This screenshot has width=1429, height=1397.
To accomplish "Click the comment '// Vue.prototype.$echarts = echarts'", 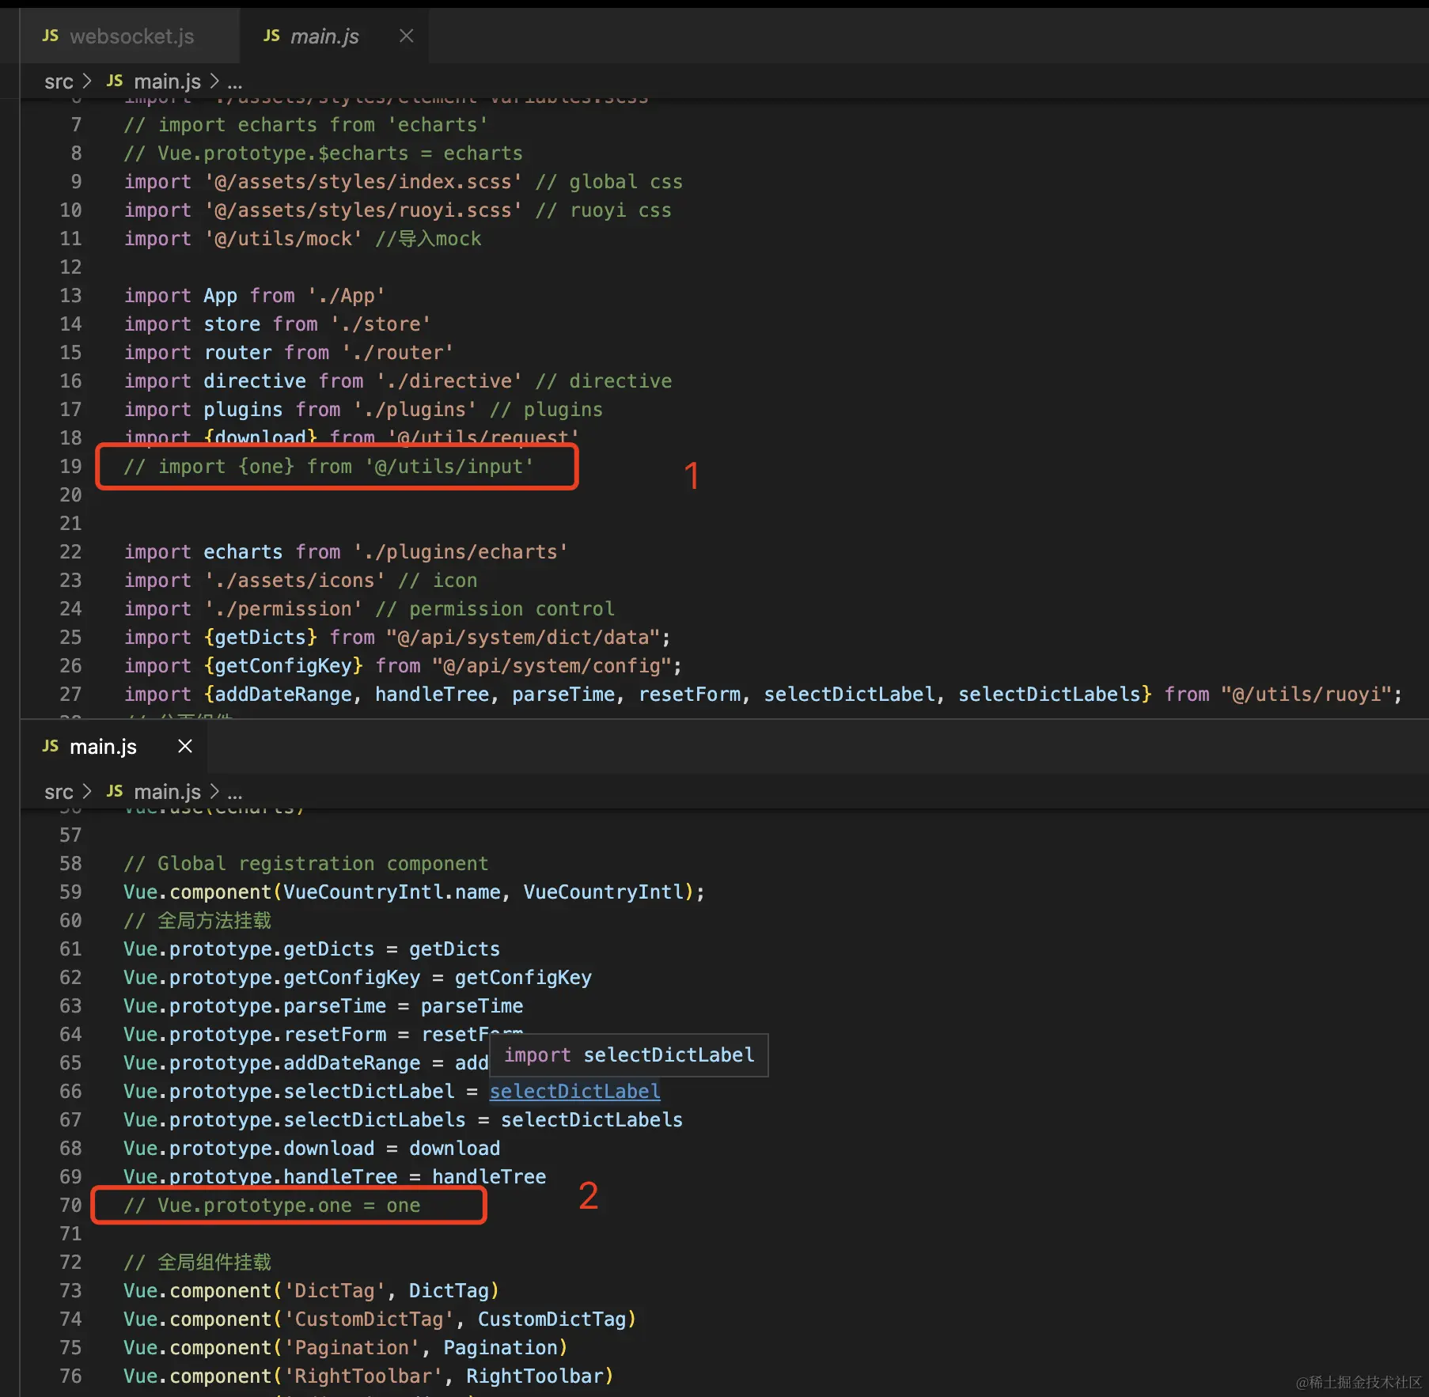I will [323, 153].
